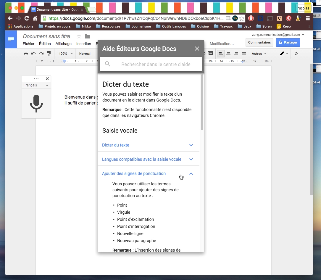This screenshot has height=280, width=321.
Task: Click the red stop-hand extension icon
Action: (x=251, y=18)
